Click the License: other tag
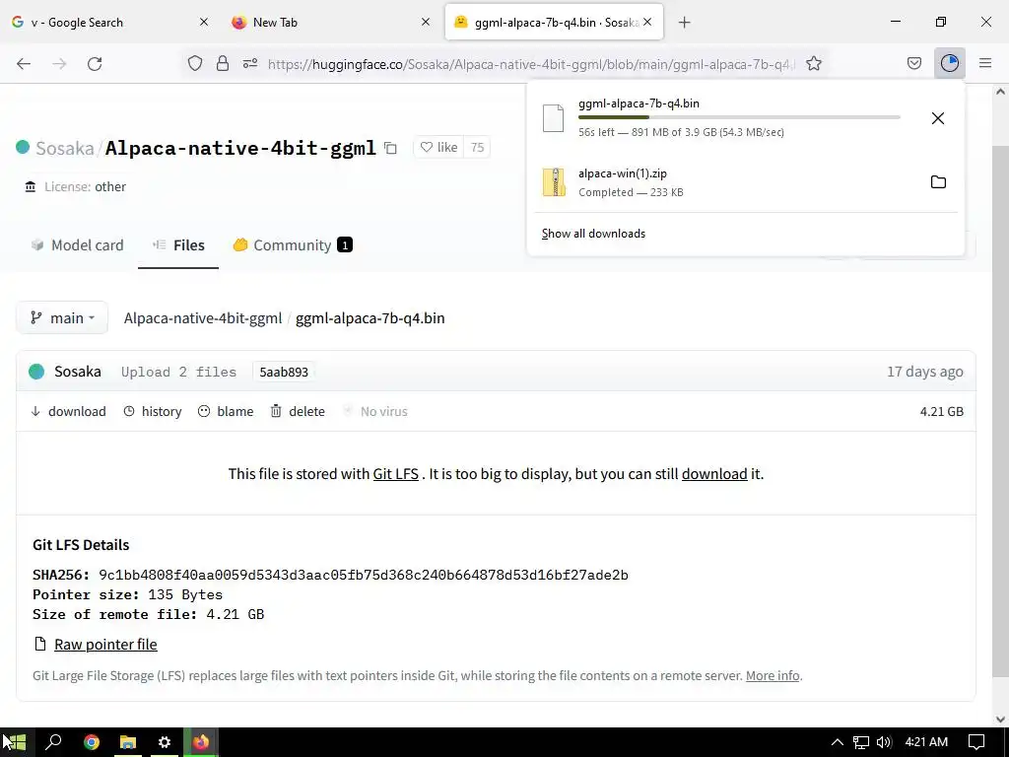This screenshot has width=1009, height=757. [75, 186]
